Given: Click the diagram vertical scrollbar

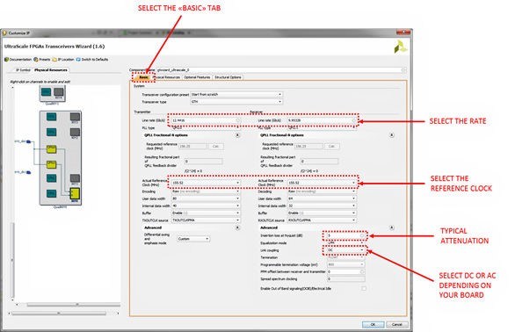Looking at the screenshot, I should pos(13,260).
